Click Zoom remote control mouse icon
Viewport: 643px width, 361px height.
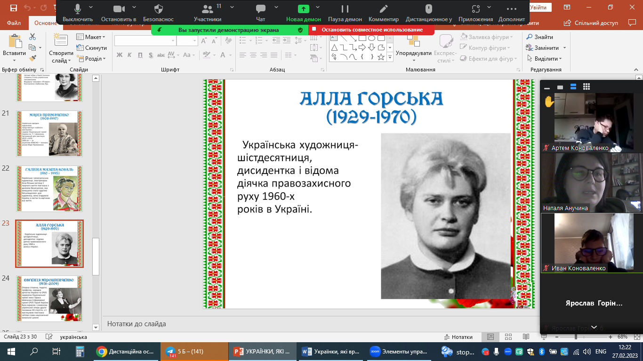[428, 9]
